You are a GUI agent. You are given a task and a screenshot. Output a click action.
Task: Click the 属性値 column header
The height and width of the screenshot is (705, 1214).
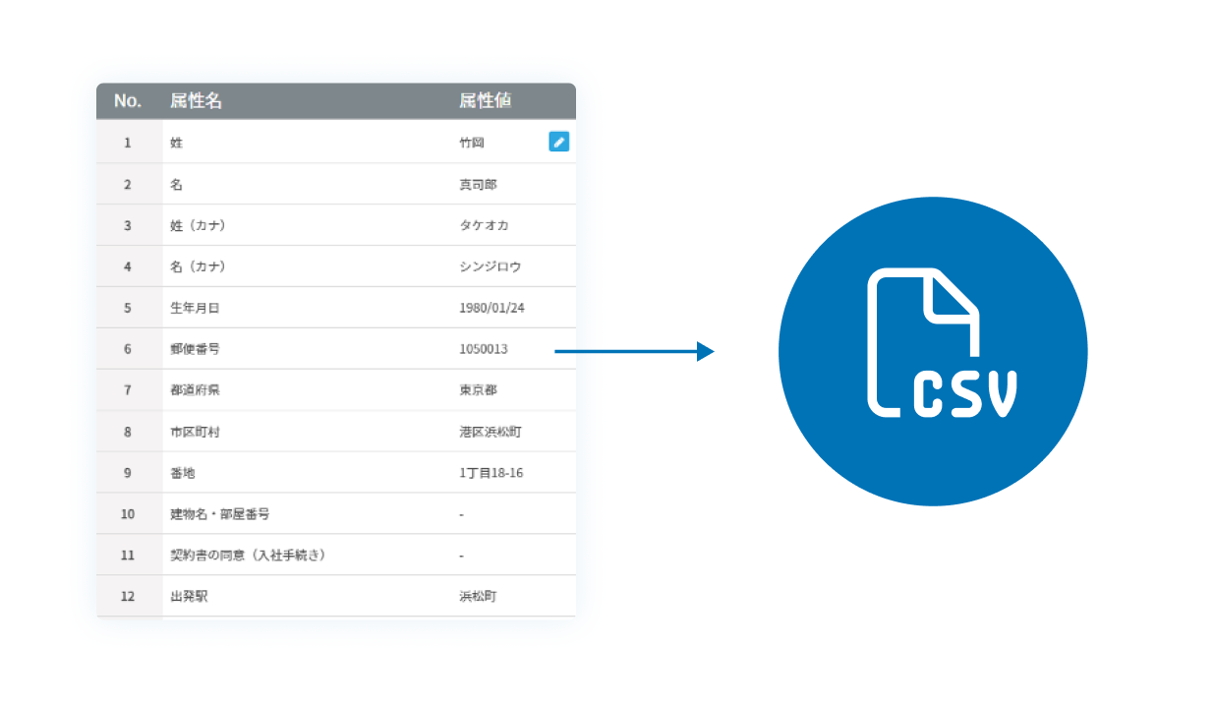tap(485, 101)
